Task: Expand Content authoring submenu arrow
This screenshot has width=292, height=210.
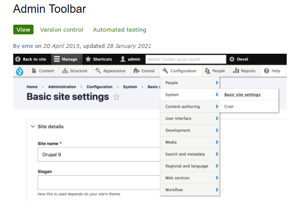Action: tap(217, 107)
